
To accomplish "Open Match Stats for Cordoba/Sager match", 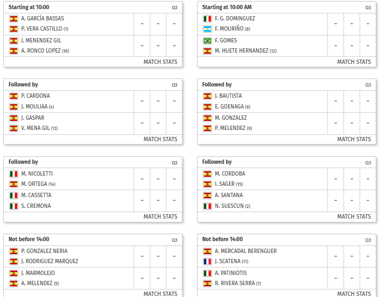I will (354, 216).
